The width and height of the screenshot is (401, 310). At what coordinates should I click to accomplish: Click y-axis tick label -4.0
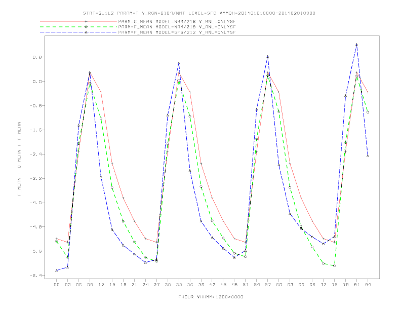pyautogui.click(x=35, y=203)
